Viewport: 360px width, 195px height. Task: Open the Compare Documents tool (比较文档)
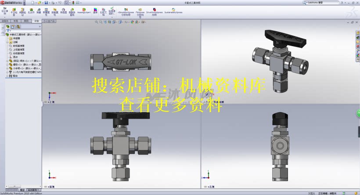[103, 12]
